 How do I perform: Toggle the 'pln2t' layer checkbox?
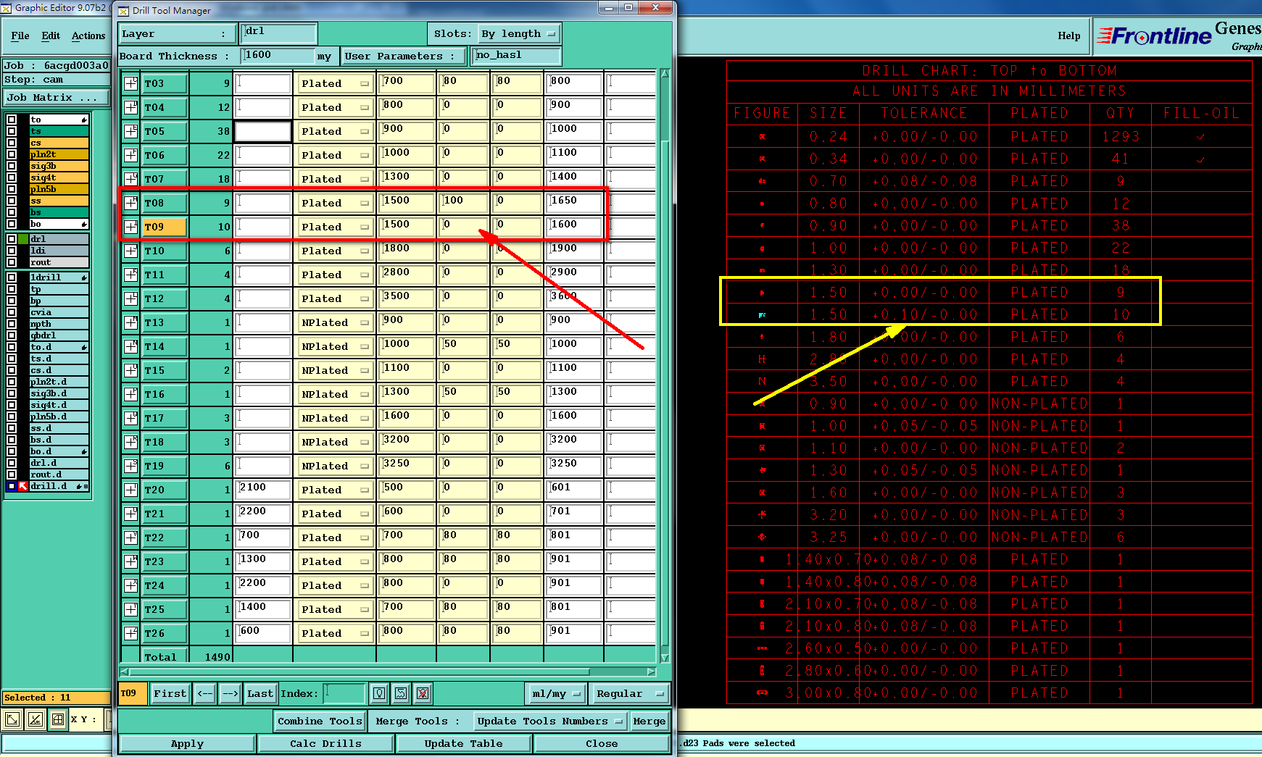click(12, 154)
